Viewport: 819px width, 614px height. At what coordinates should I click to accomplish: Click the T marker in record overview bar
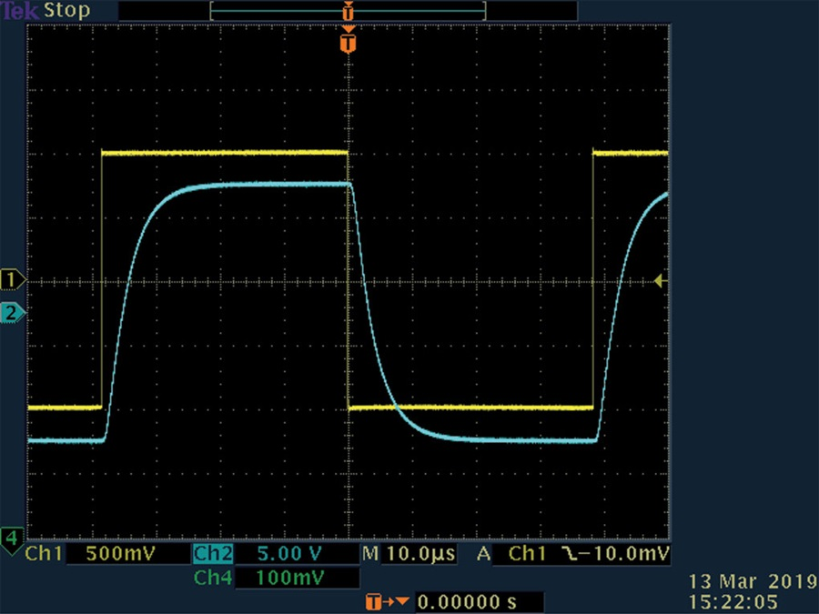348,11
